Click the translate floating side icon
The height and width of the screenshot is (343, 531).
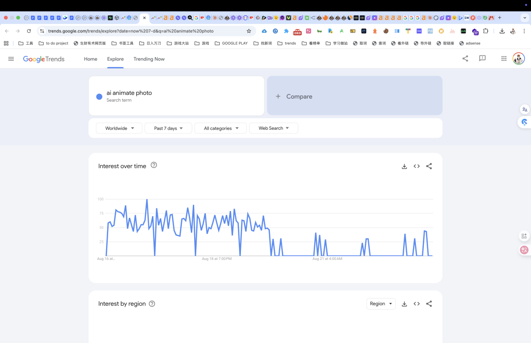coord(525,110)
